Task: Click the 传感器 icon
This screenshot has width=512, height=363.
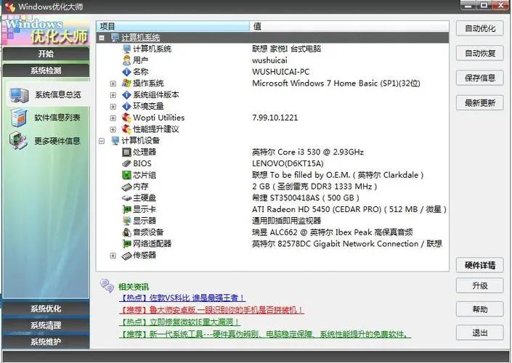Action: [x=126, y=256]
